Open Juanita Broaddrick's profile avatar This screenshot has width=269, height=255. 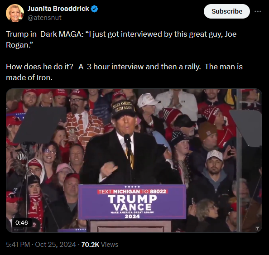point(15,13)
